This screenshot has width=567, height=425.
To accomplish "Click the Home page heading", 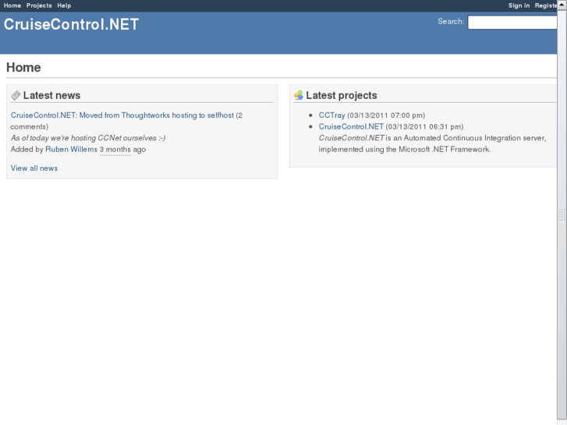I will tap(23, 67).
